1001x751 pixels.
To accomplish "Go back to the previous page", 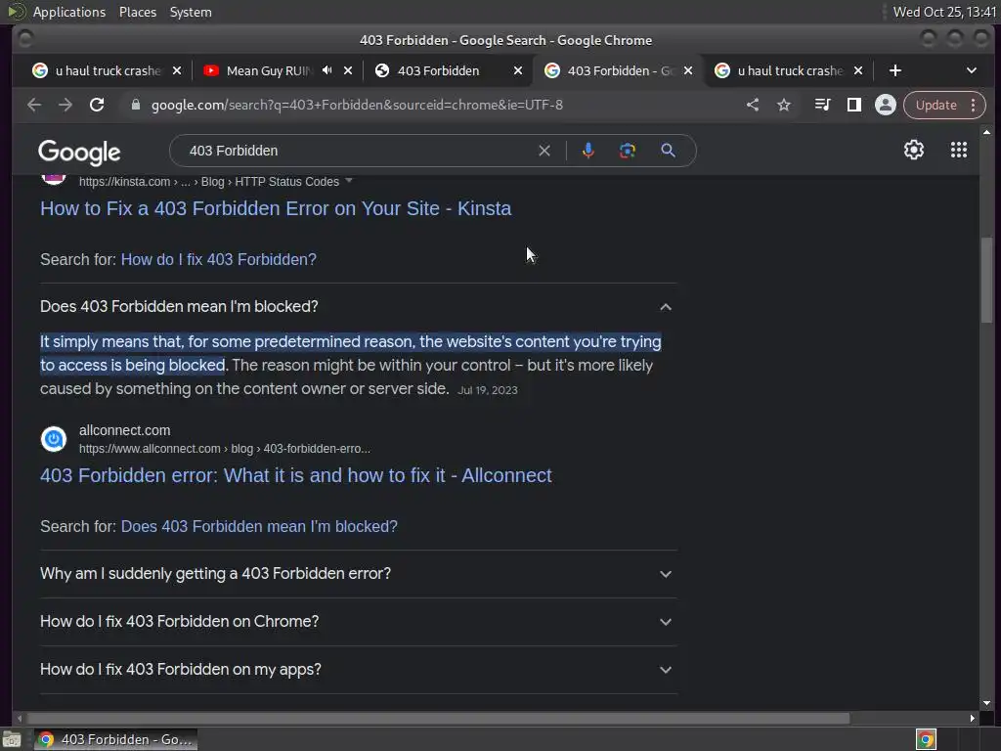I will pyautogui.click(x=34, y=105).
